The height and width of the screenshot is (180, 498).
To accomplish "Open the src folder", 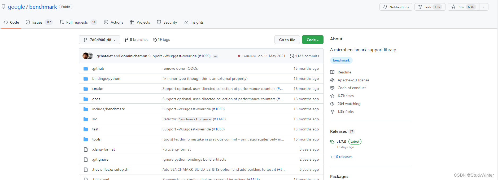I will (x=95, y=119).
